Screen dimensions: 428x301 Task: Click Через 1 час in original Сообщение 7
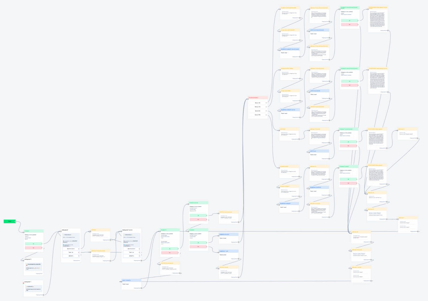pos(71,252)
